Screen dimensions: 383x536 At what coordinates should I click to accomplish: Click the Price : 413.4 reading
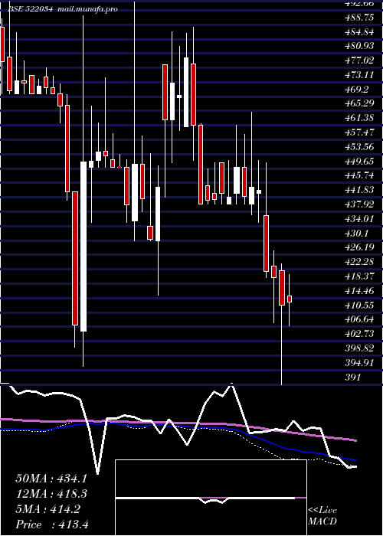tap(52, 525)
